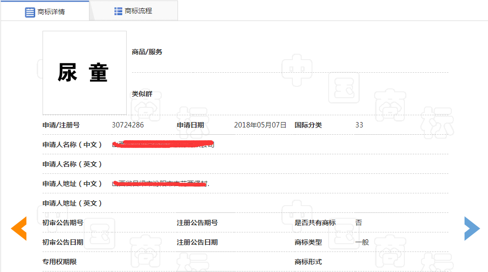488x272 pixels.
Task: Click the application date 2018年05月07日
Action: pyautogui.click(x=260, y=125)
